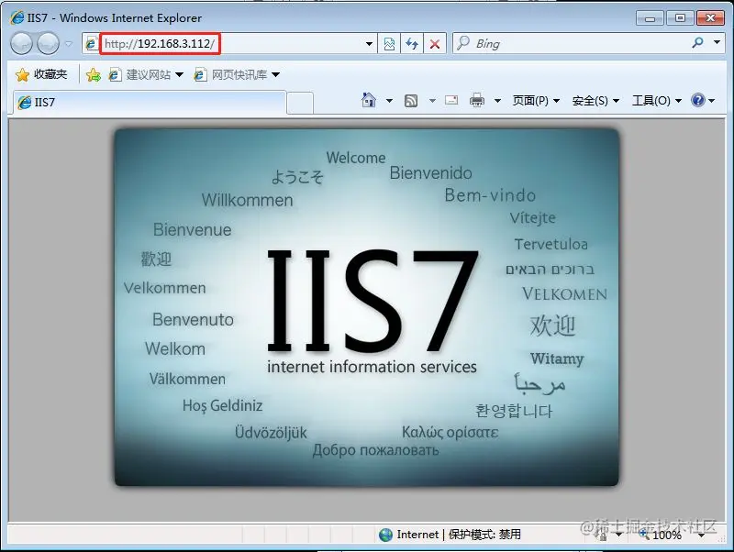Click the Forward navigation button
This screenshot has height=552, width=734.
(x=48, y=43)
